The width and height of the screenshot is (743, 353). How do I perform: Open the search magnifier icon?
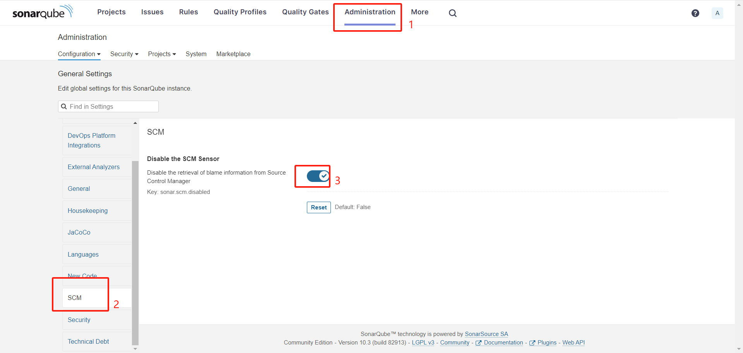click(452, 13)
